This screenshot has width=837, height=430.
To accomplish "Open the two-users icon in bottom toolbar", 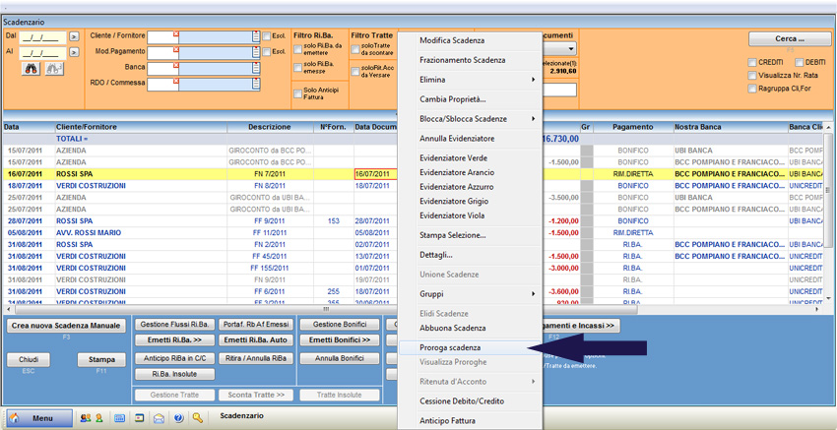I will click(x=85, y=418).
